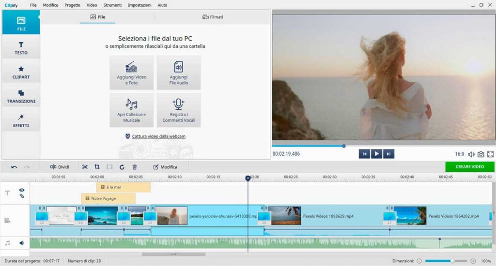Open the Strumenti menu

112,5
